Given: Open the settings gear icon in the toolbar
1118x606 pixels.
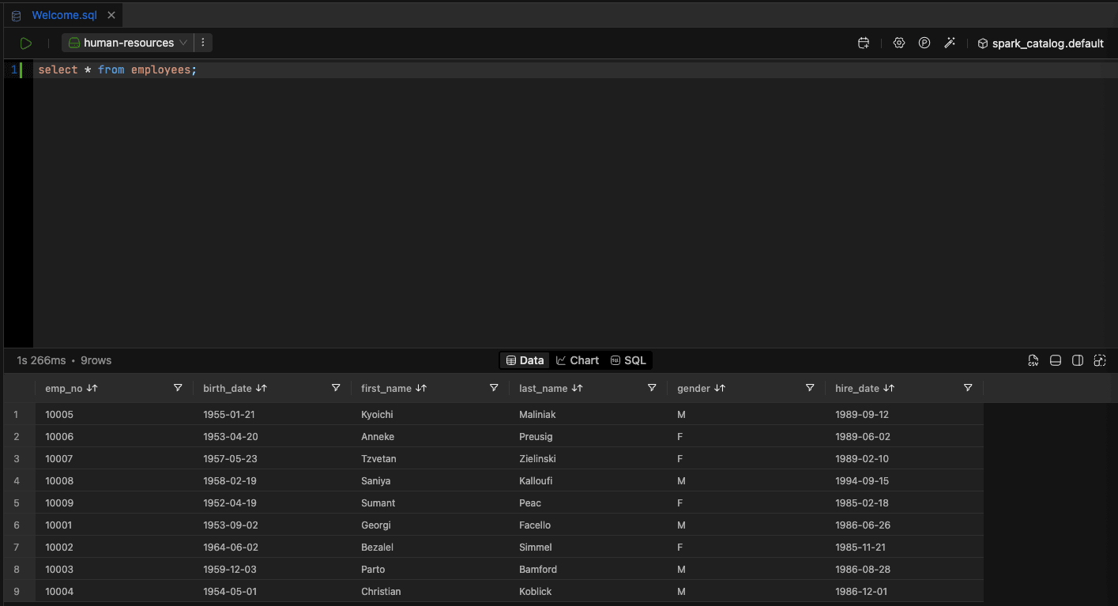Looking at the screenshot, I should coord(899,43).
